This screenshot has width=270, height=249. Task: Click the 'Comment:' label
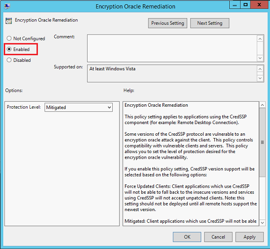[x=64, y=37]
